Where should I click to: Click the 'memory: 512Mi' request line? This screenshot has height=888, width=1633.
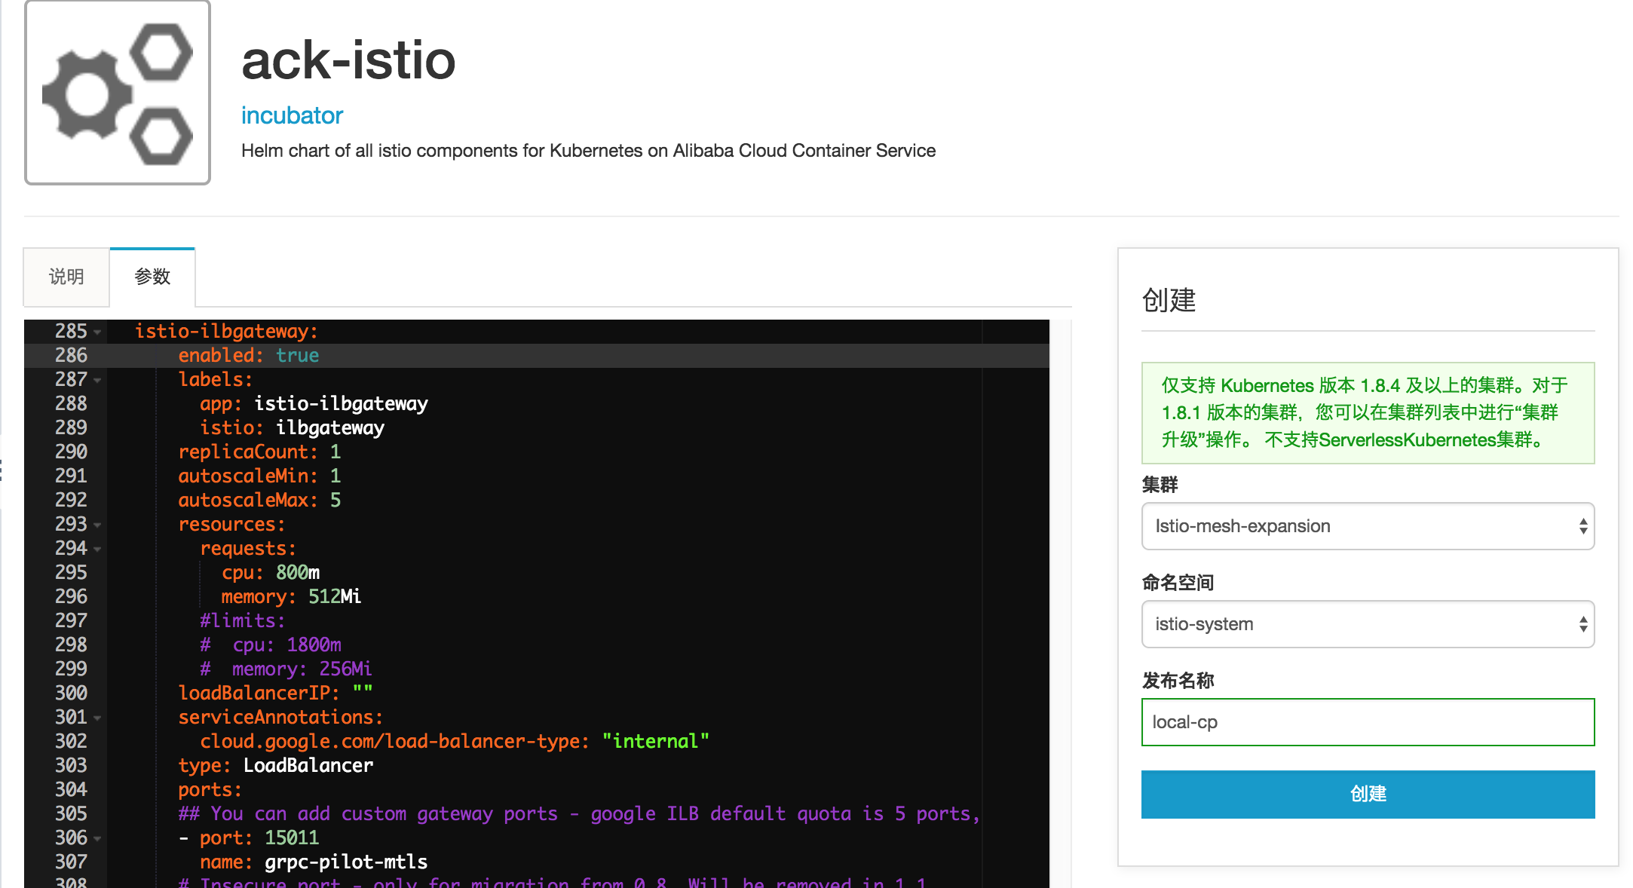[291, 596]
